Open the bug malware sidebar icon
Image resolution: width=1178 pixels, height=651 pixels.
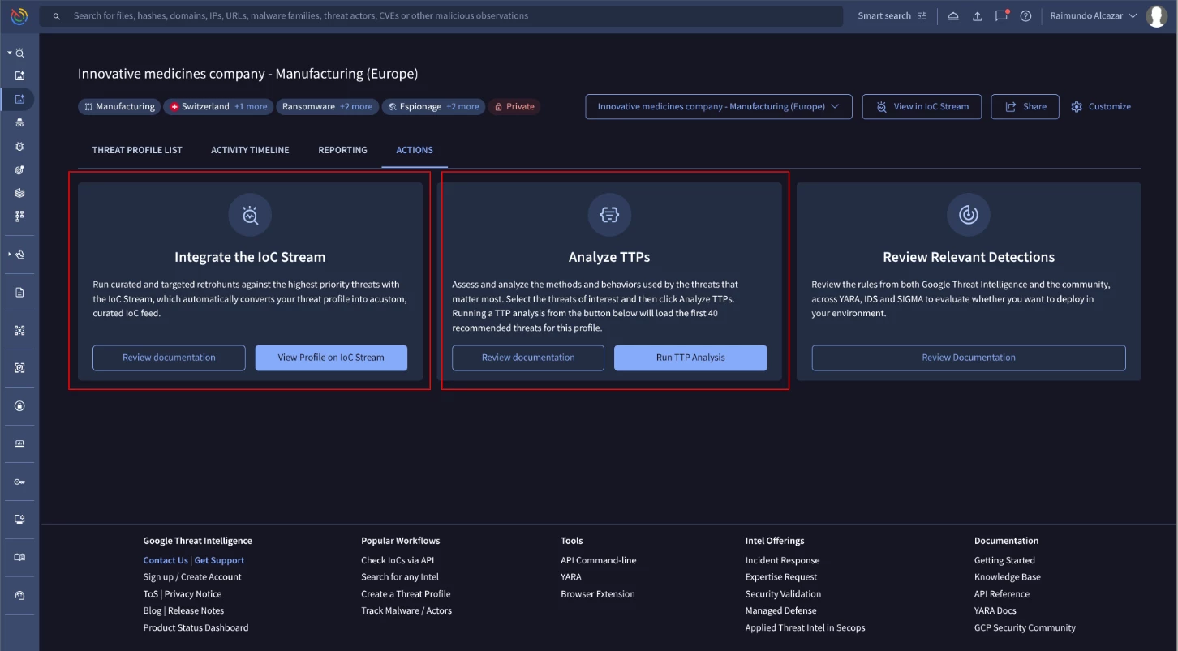coord(19,147)
